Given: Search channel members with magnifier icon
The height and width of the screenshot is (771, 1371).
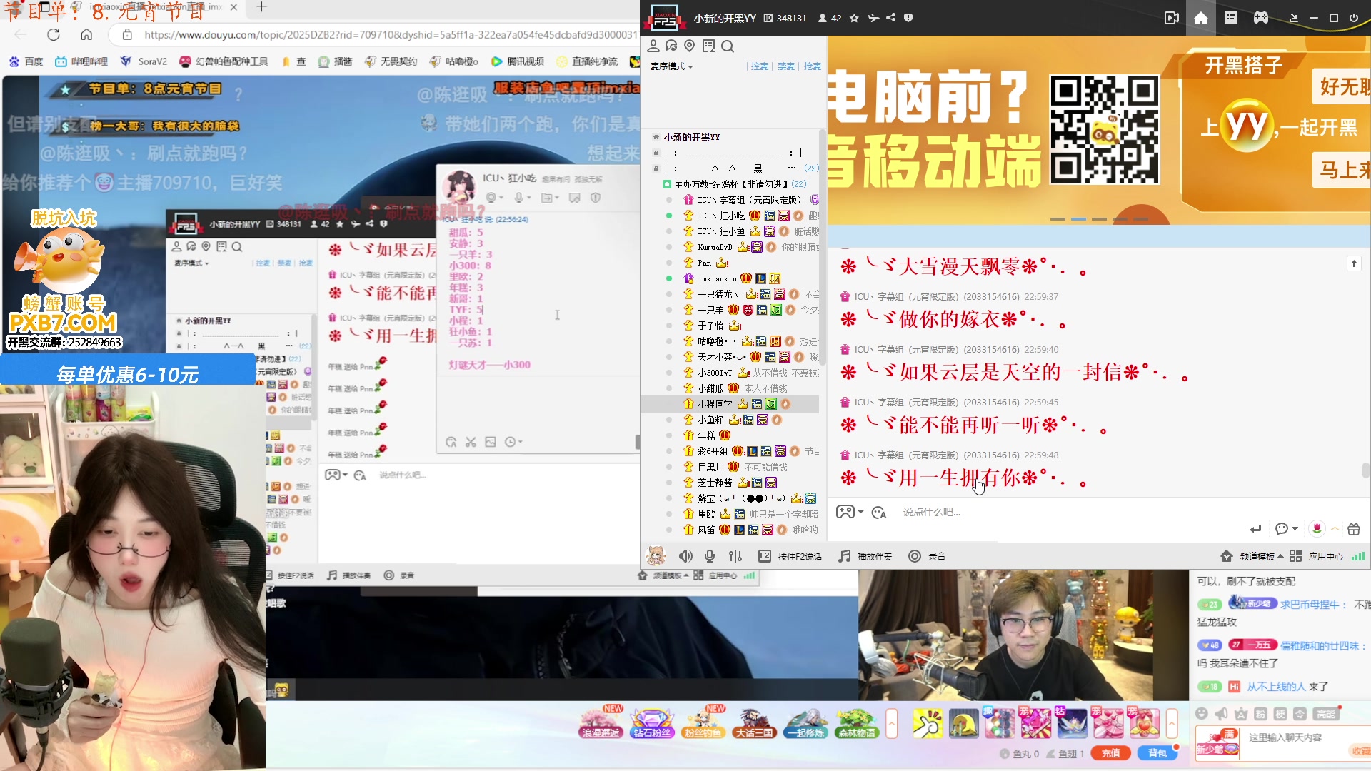Looking at the screenshot, I should [728, 46].
